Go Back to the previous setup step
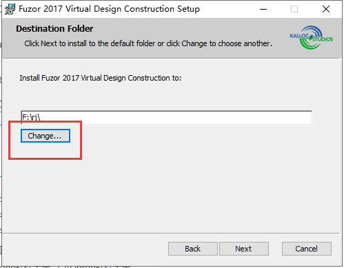This screenshot has width=344, height=268. tap(193, 249)
